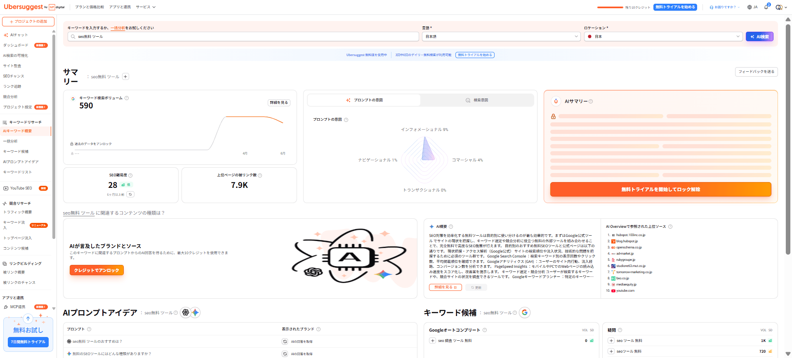Click the リンクビルディング section icon

pos(5,264)
